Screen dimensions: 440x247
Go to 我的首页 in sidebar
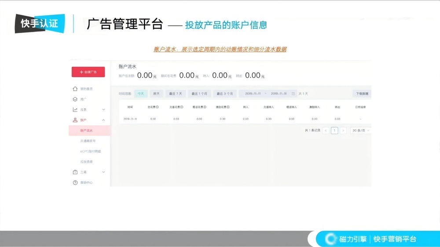(x=86, y=89)
